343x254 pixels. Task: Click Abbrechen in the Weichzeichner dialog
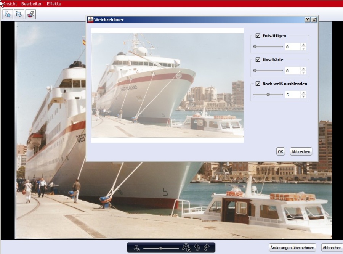click(x=301, y=151)
